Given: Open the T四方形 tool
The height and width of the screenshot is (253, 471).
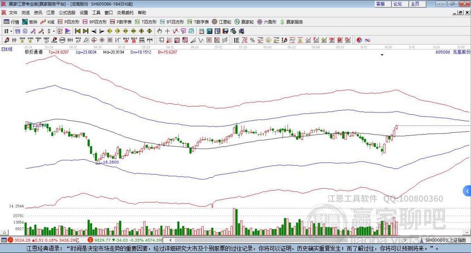Looking at the screenshot, I should pos(146,22).
